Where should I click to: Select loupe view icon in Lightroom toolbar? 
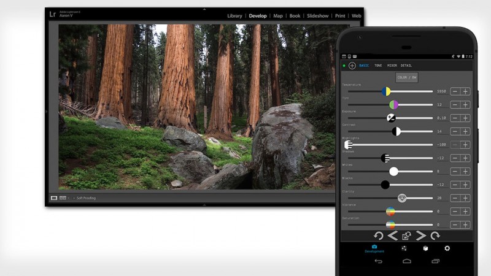[54, 198]
